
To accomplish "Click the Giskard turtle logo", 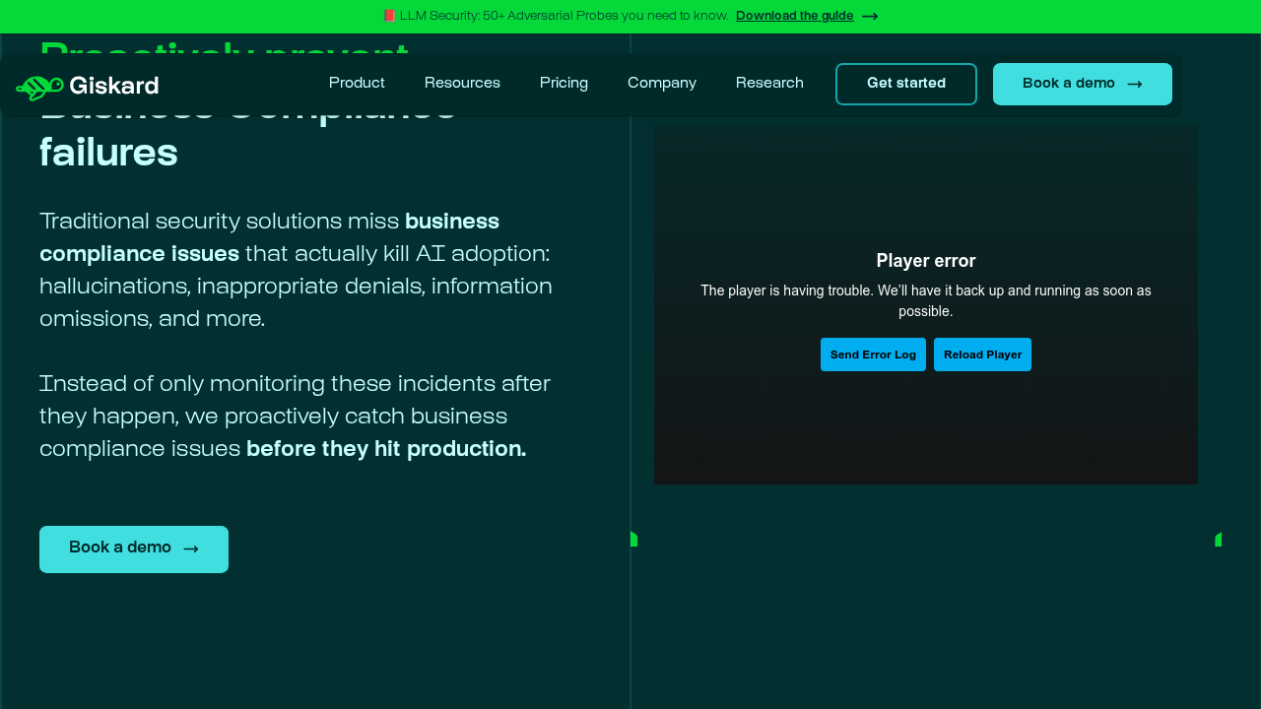I will click(36, 86).
